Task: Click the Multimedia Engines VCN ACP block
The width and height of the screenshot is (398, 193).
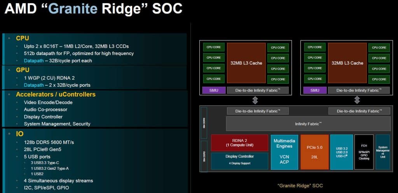Action: coord(284,152)
